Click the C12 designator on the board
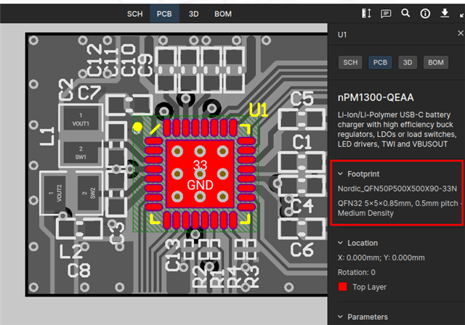The width and height of the screenshot is (465, 325). tap(94, 61)
